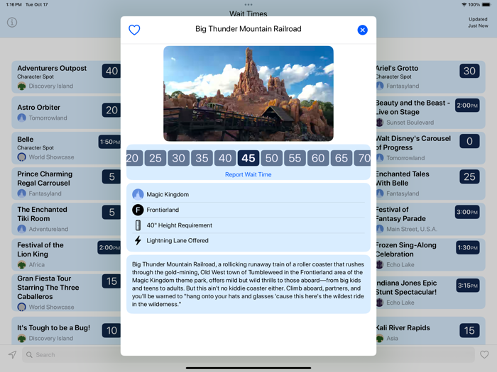The height and width of the screenshot is (372, 497).
Task: Close the Big Thunder Mountain Railroad popup
Action: pos(362,30)
